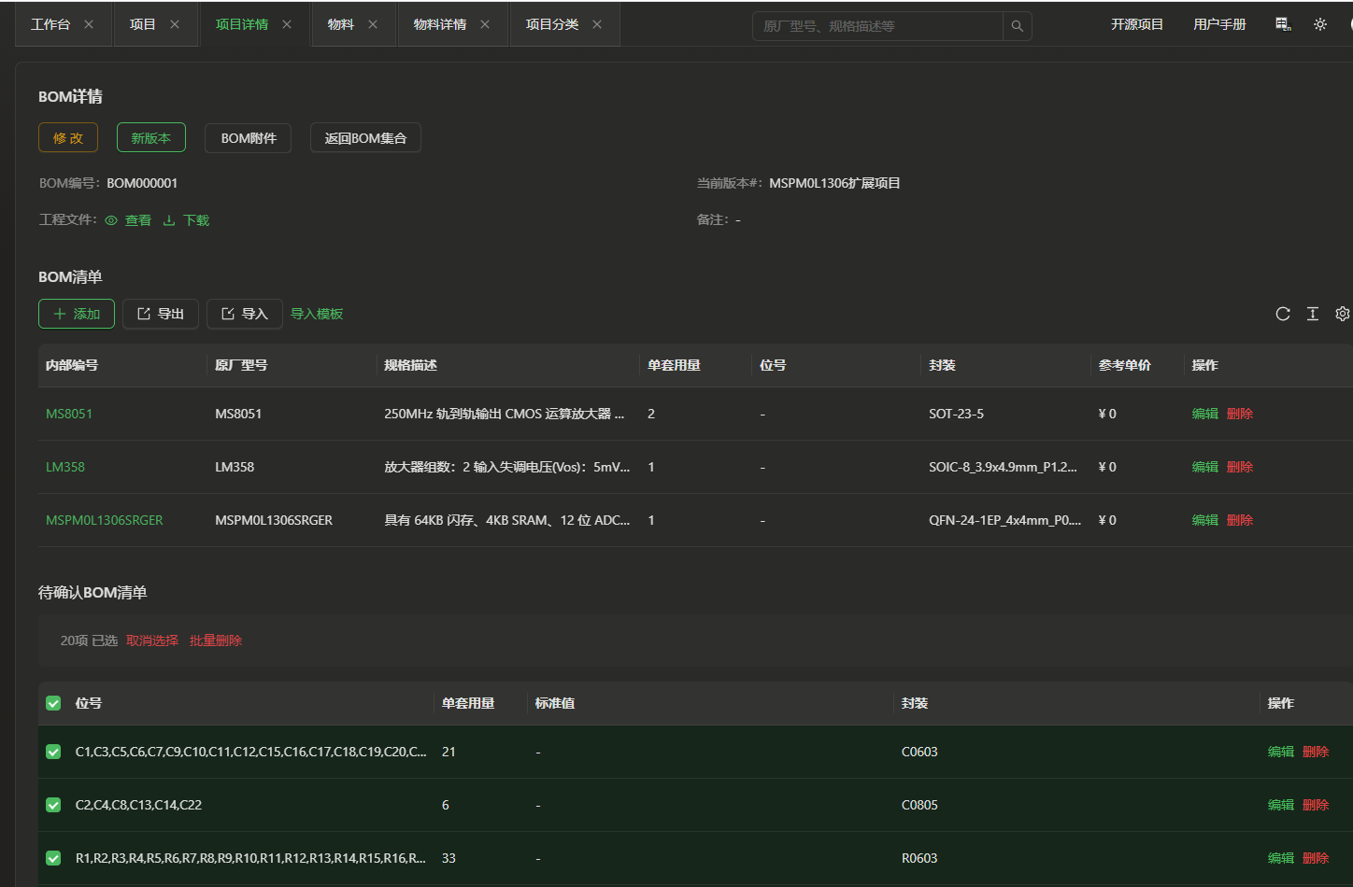The width and height of the screenshot is (1353, 887).
Task: Open the layout icon beside 用户手册
Action: [1283, 24]
